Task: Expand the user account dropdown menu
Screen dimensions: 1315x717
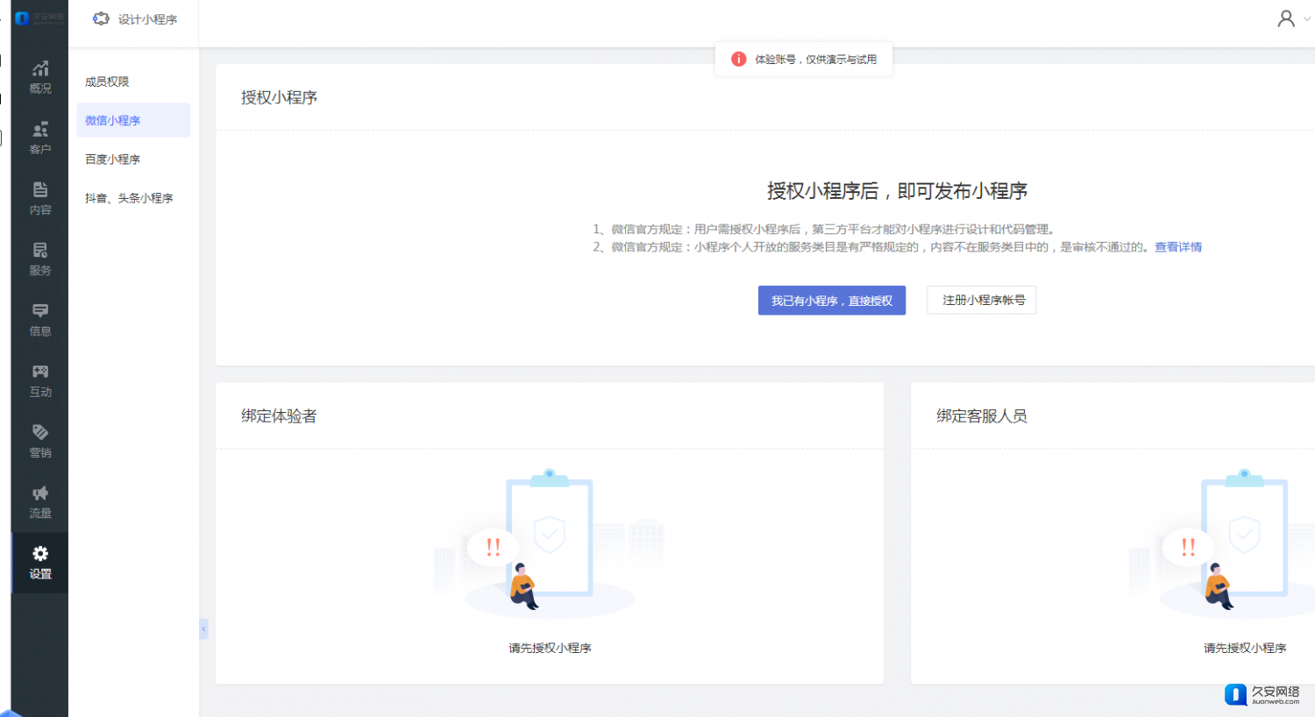Action: [x=1292, y=19]
